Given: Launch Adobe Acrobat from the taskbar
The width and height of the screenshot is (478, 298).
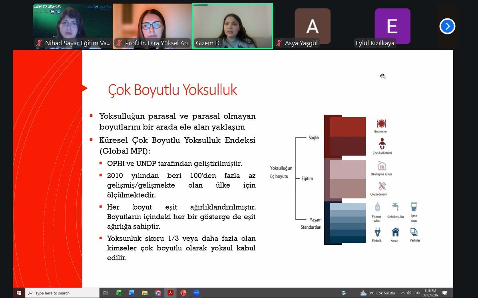Looking at the screenshot, I should [x=170, y=292].
